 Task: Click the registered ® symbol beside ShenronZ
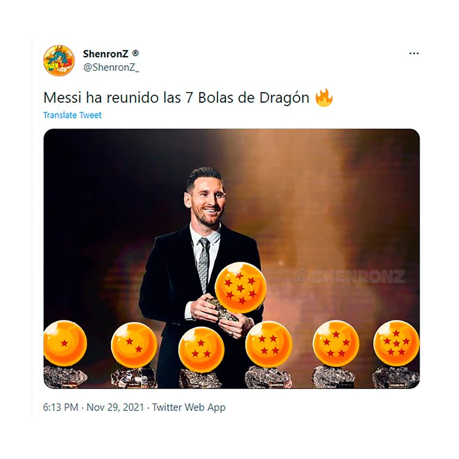pyautogui.click(x=136, y=53)
